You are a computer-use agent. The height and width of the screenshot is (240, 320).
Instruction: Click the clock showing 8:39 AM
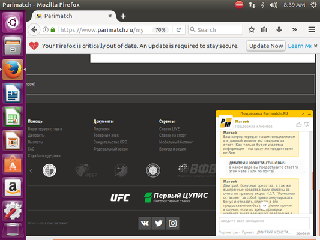click(x=294, y=5)
